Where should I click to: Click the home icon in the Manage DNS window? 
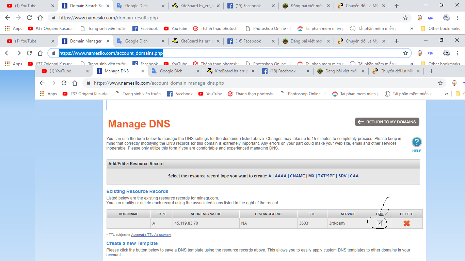75,83
